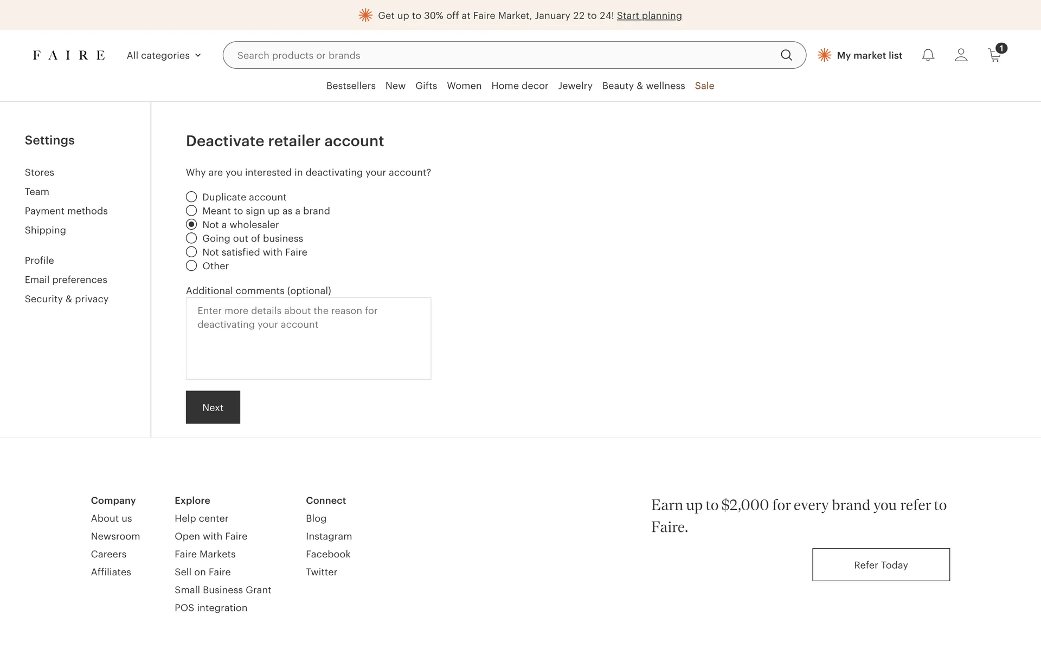This screenshot has width=1041, height=650.
Task: Open the account profile icon
Action: point(961,55)
